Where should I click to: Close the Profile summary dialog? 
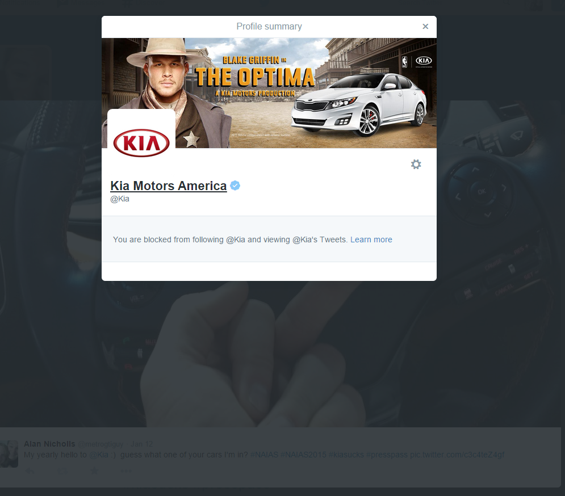tap(425, 26)
